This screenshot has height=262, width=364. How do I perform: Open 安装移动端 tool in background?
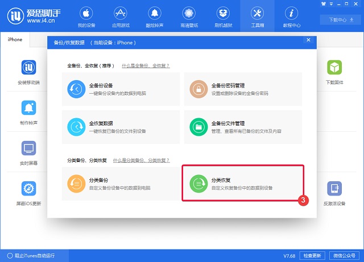(x=29, y=72)
